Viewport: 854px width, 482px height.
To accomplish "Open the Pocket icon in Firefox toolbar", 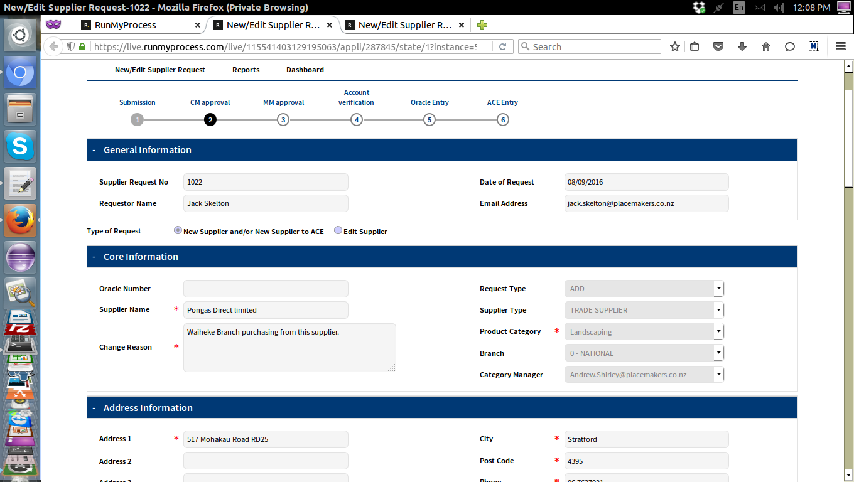I will [x=718, y=47].
